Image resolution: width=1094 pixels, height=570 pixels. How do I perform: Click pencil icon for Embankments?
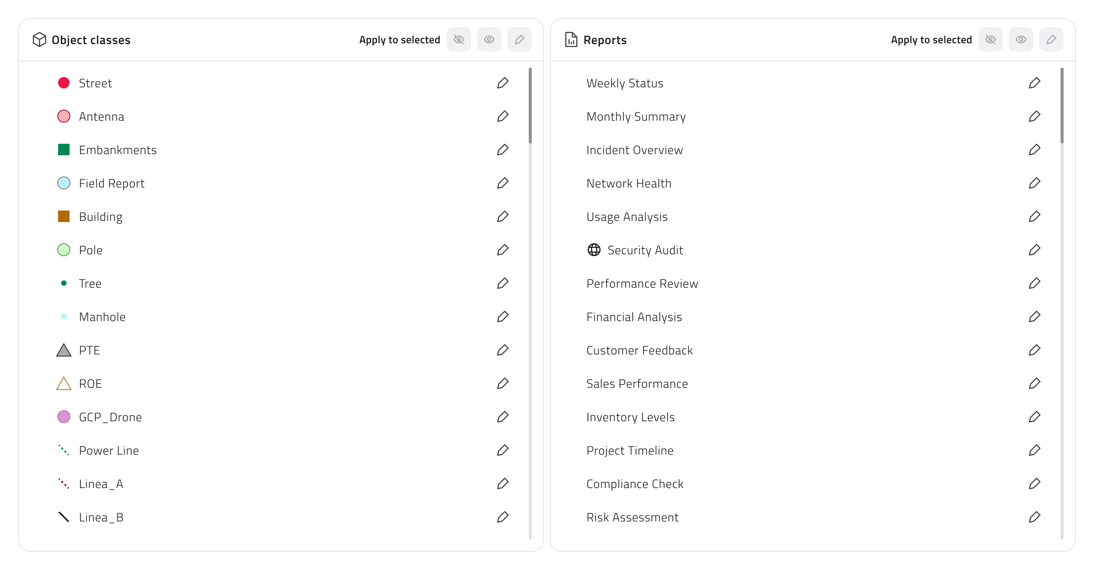click(x=503, y=150)
